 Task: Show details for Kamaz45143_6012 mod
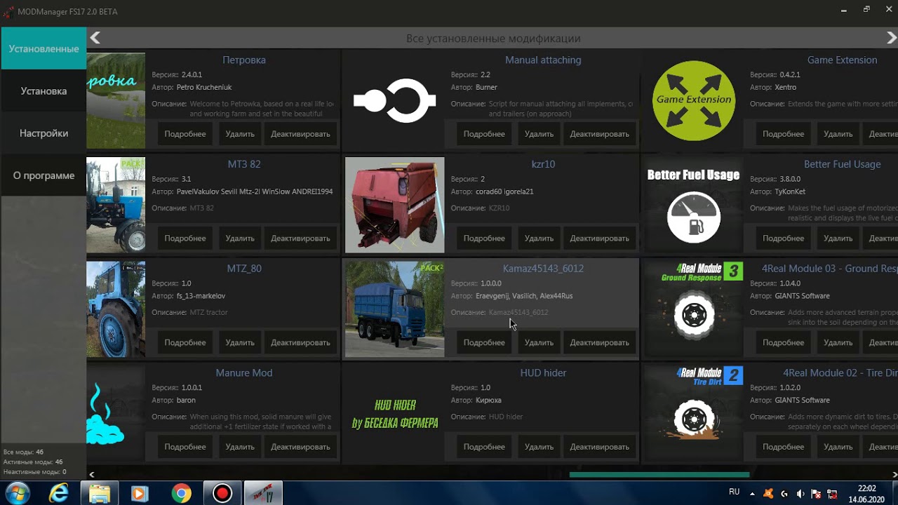tap(484, 343)
